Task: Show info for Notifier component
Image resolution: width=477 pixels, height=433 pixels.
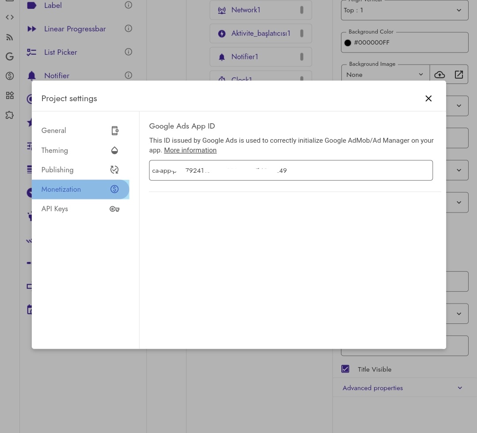Action: [129, 75]
